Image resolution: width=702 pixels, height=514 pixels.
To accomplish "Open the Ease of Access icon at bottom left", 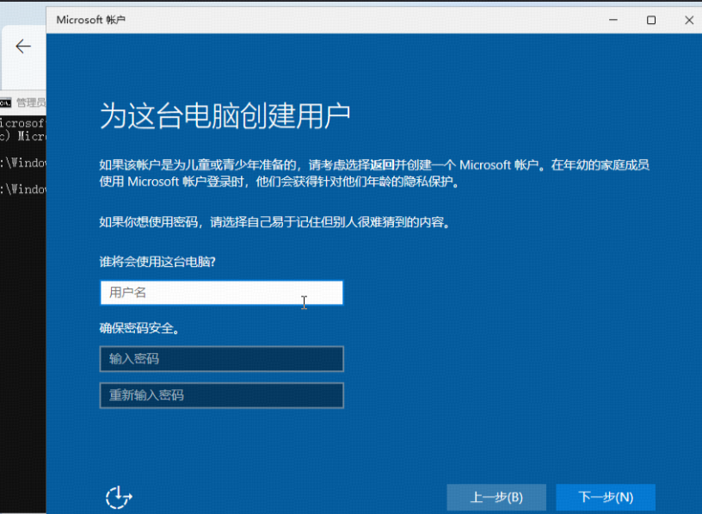I will point(119,497).
